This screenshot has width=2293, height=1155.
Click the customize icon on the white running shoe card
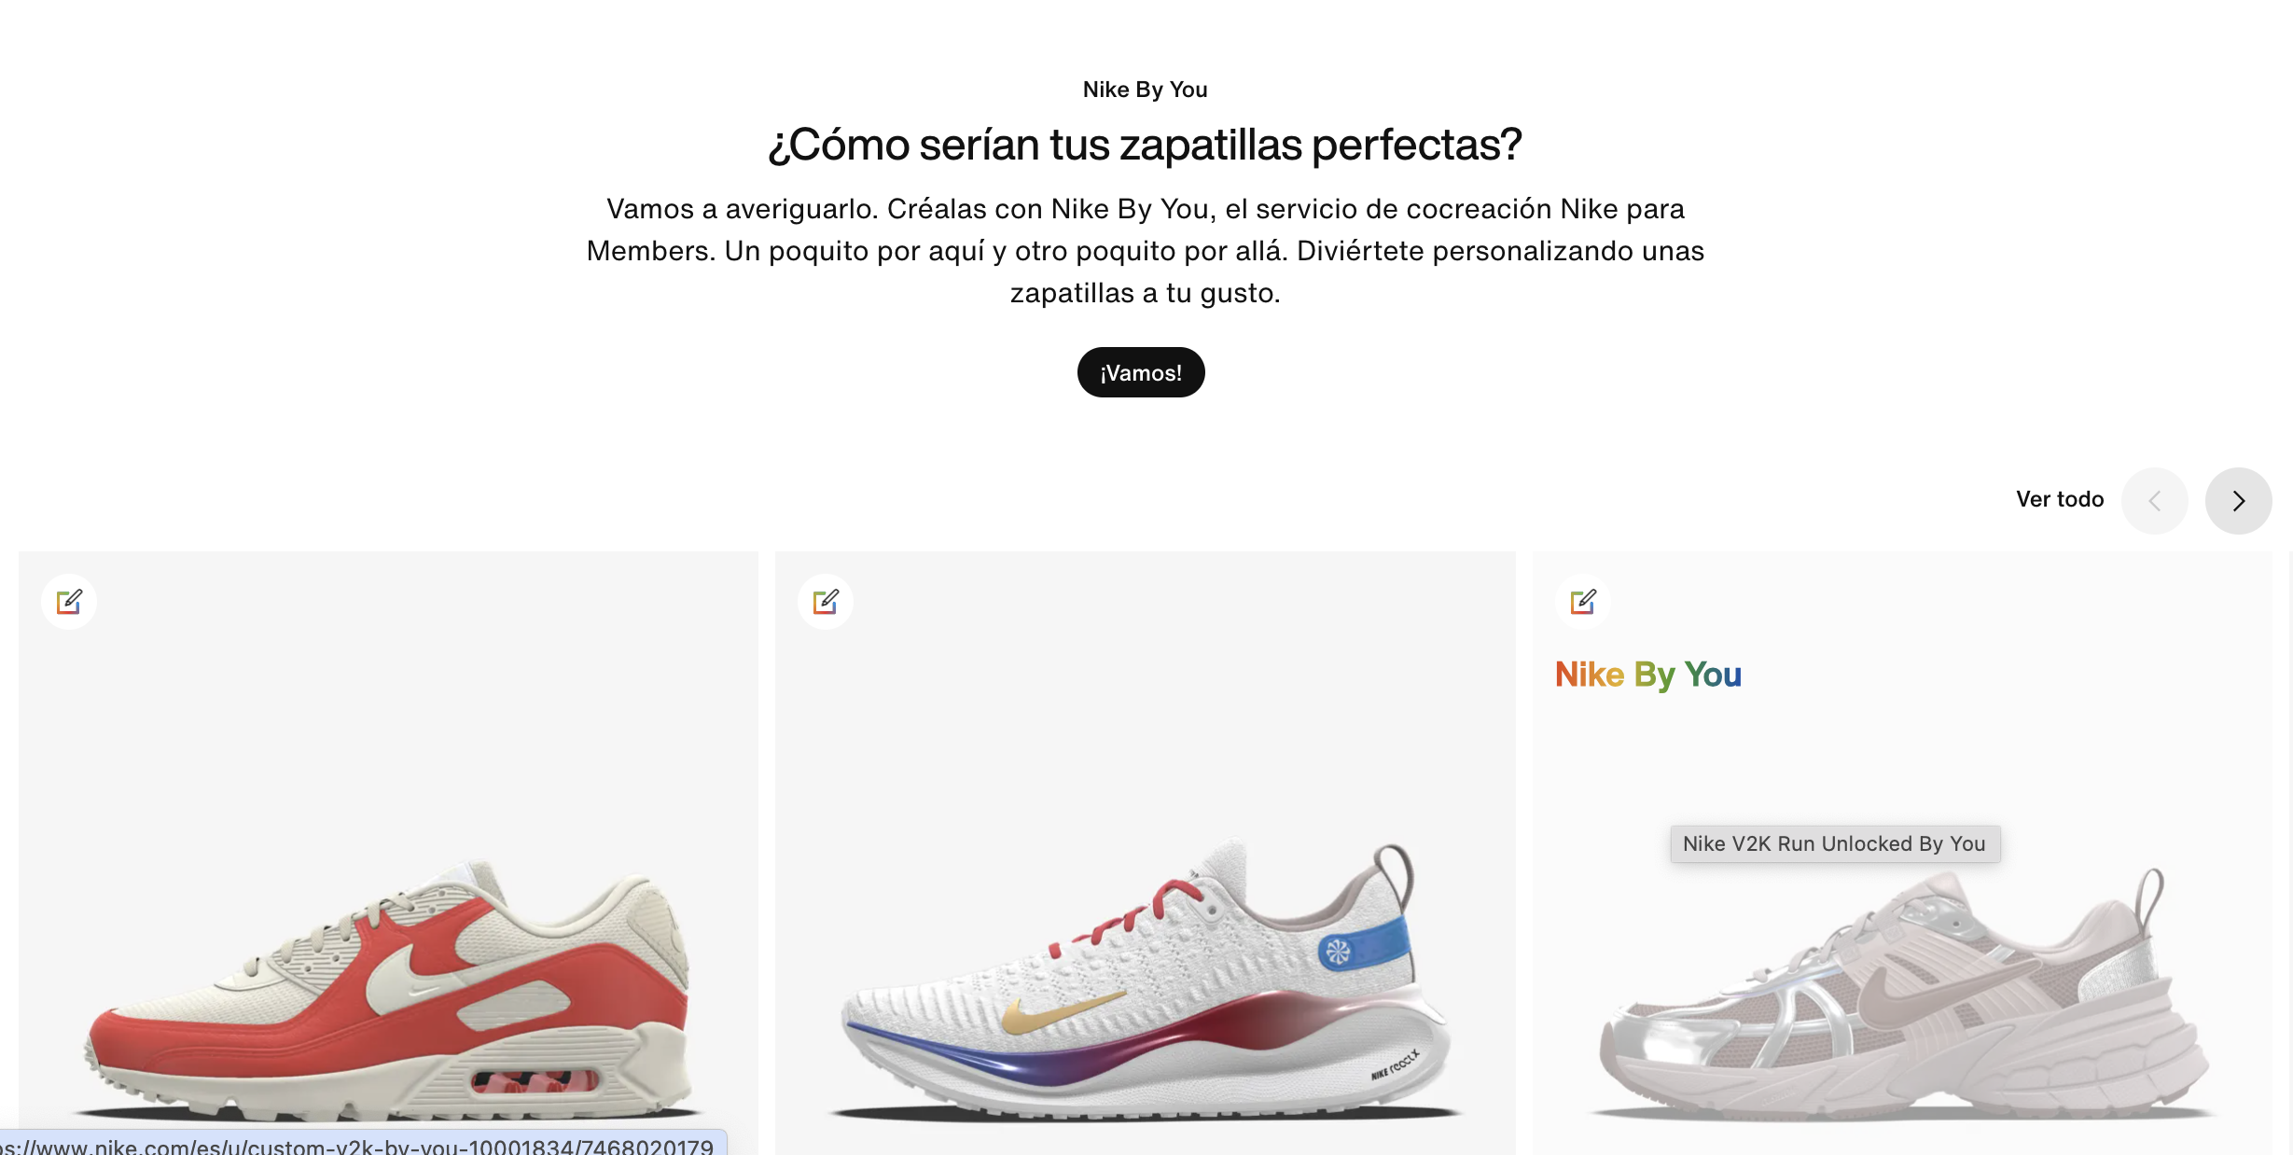826,602
